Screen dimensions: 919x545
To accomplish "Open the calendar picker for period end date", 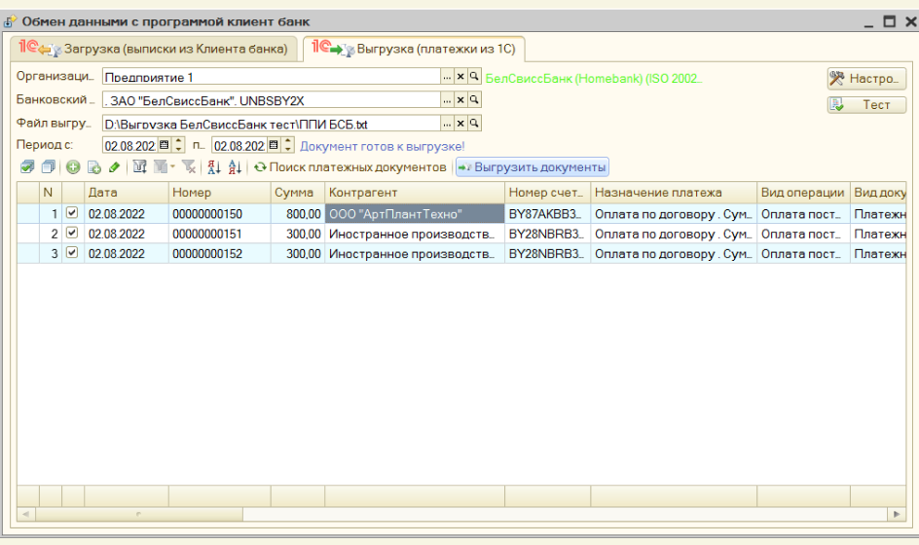I will 274,146.
